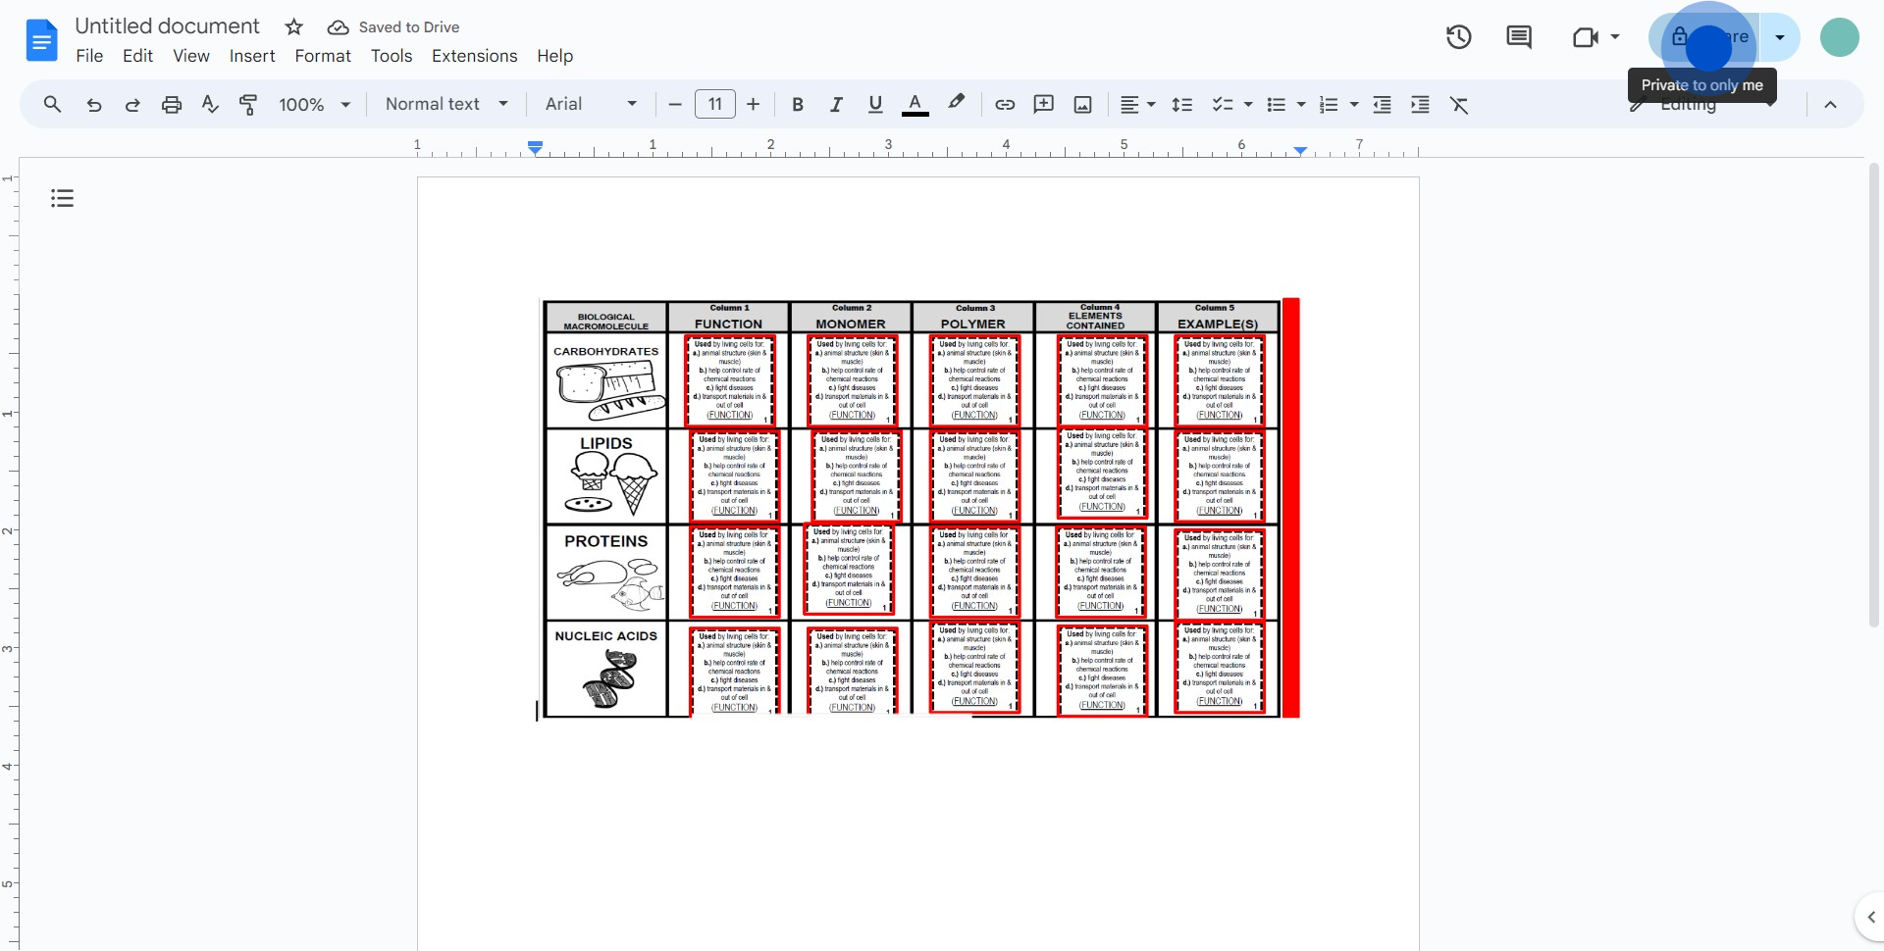Click the insert link icon
The height and width of the screenshot is (951, 1884).
click(1005, 105)
